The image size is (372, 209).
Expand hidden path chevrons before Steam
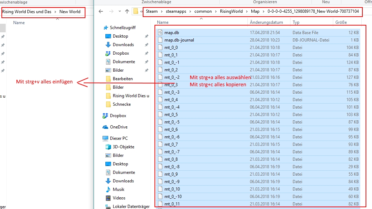coord(142,12)
